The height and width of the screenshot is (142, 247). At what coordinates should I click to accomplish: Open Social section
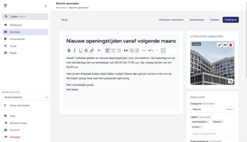coord(25,46)
